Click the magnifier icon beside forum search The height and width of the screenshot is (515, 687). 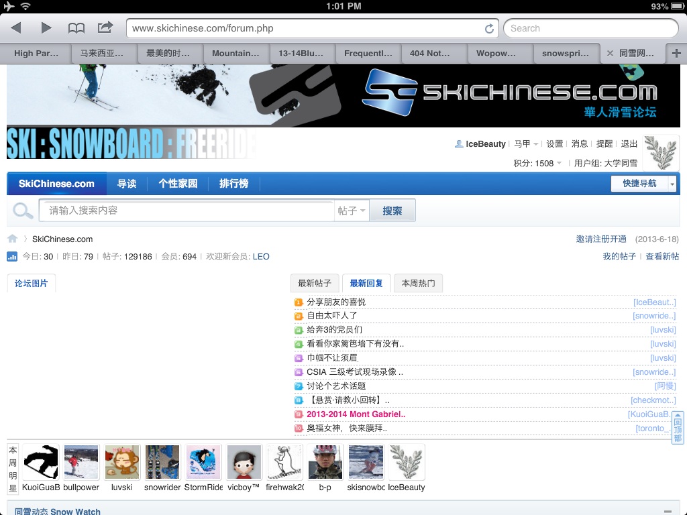tap(23, 211)
